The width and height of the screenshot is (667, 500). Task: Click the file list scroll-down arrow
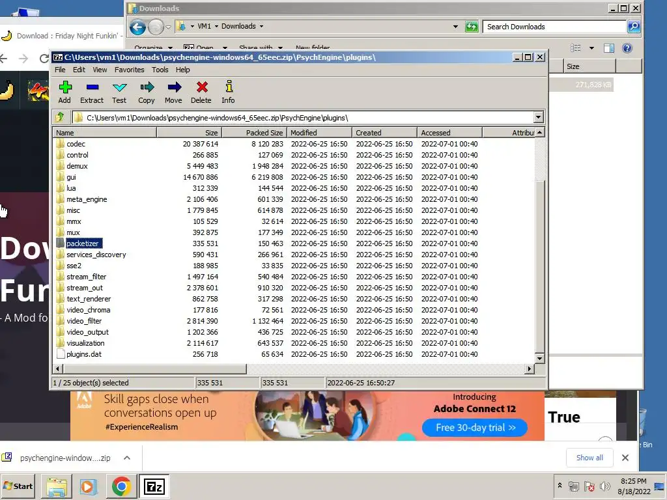tap(539, 359)
